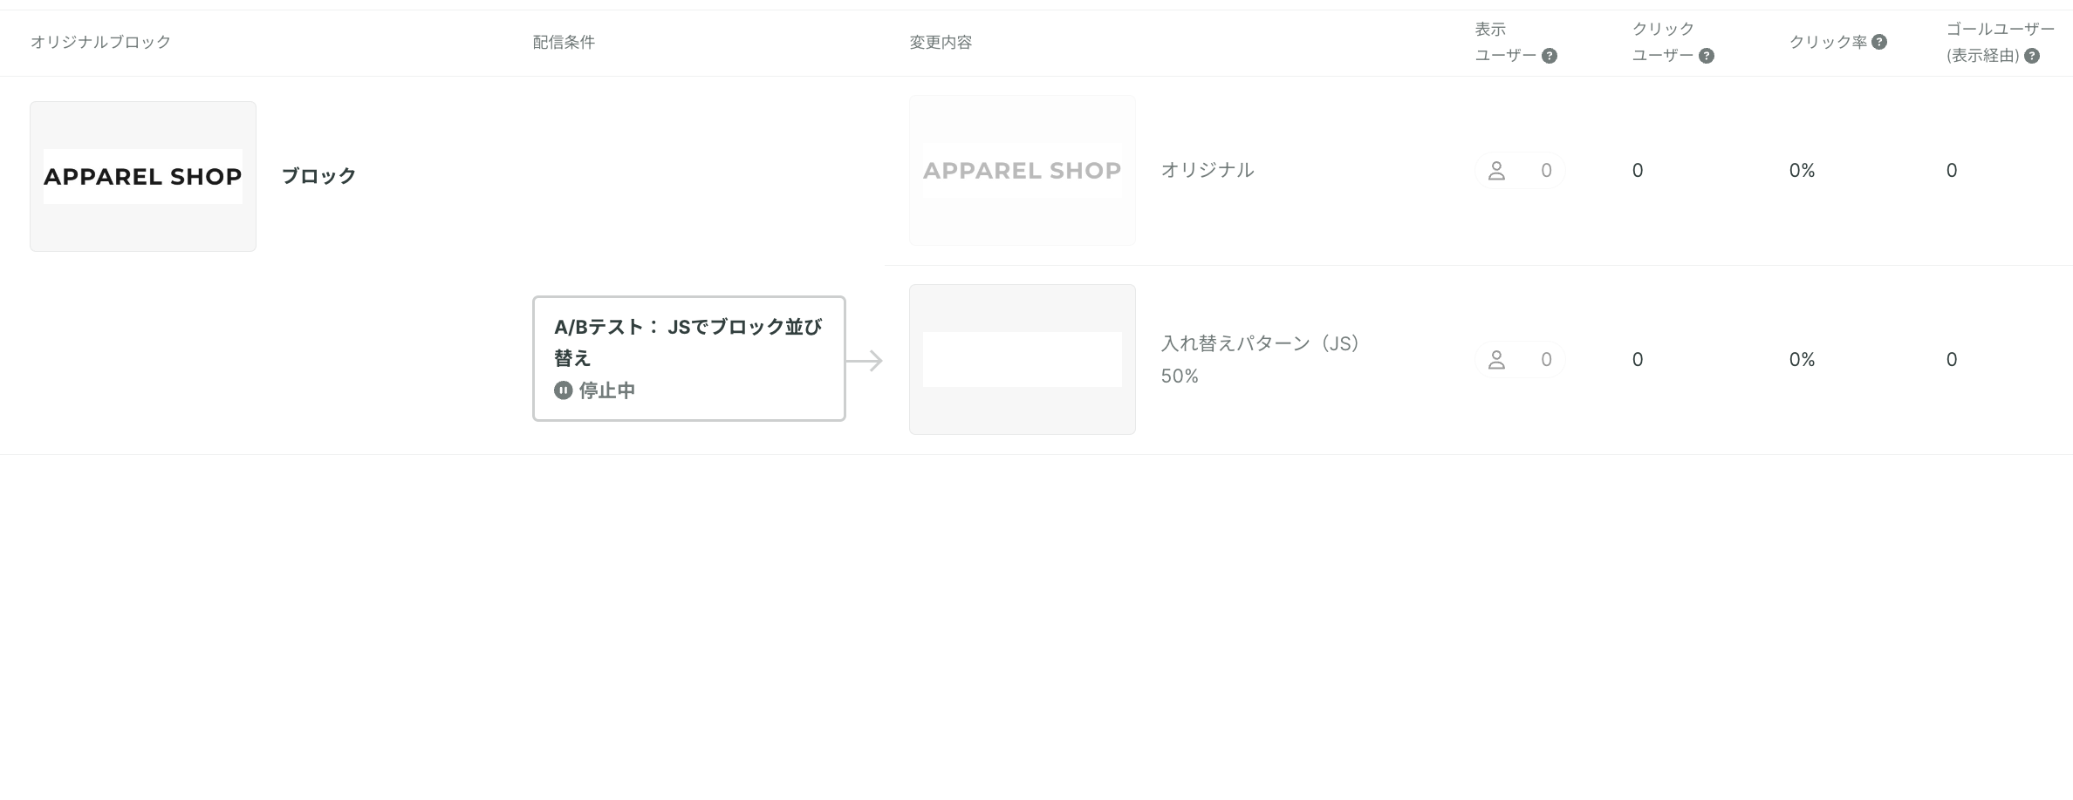The width and height of the screenshot is (2073, 800).
Task: Open faded APPAREL SHOP オリジナル variant thumbnail
Action: (1023, 170)
